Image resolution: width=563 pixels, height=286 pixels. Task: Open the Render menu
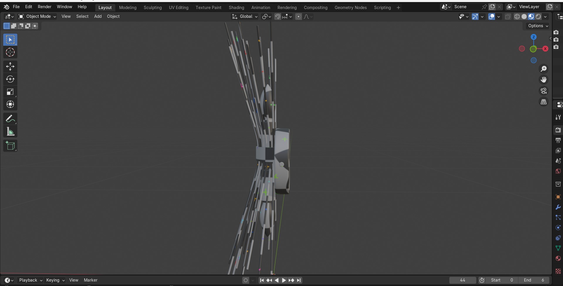tap(45, 7)
